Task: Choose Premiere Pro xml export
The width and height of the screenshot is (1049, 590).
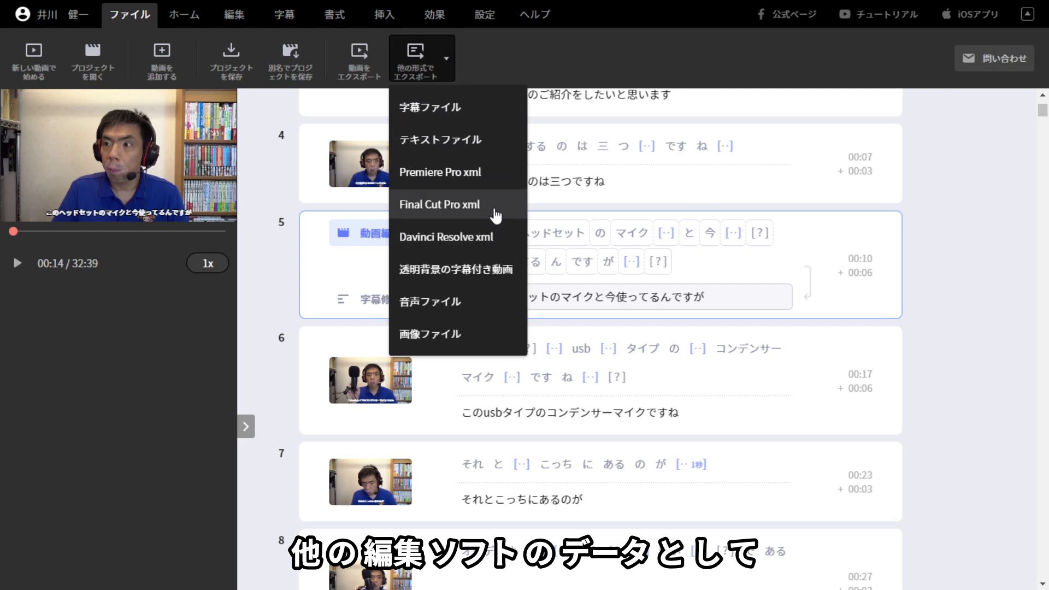Action: click(458, 172)
